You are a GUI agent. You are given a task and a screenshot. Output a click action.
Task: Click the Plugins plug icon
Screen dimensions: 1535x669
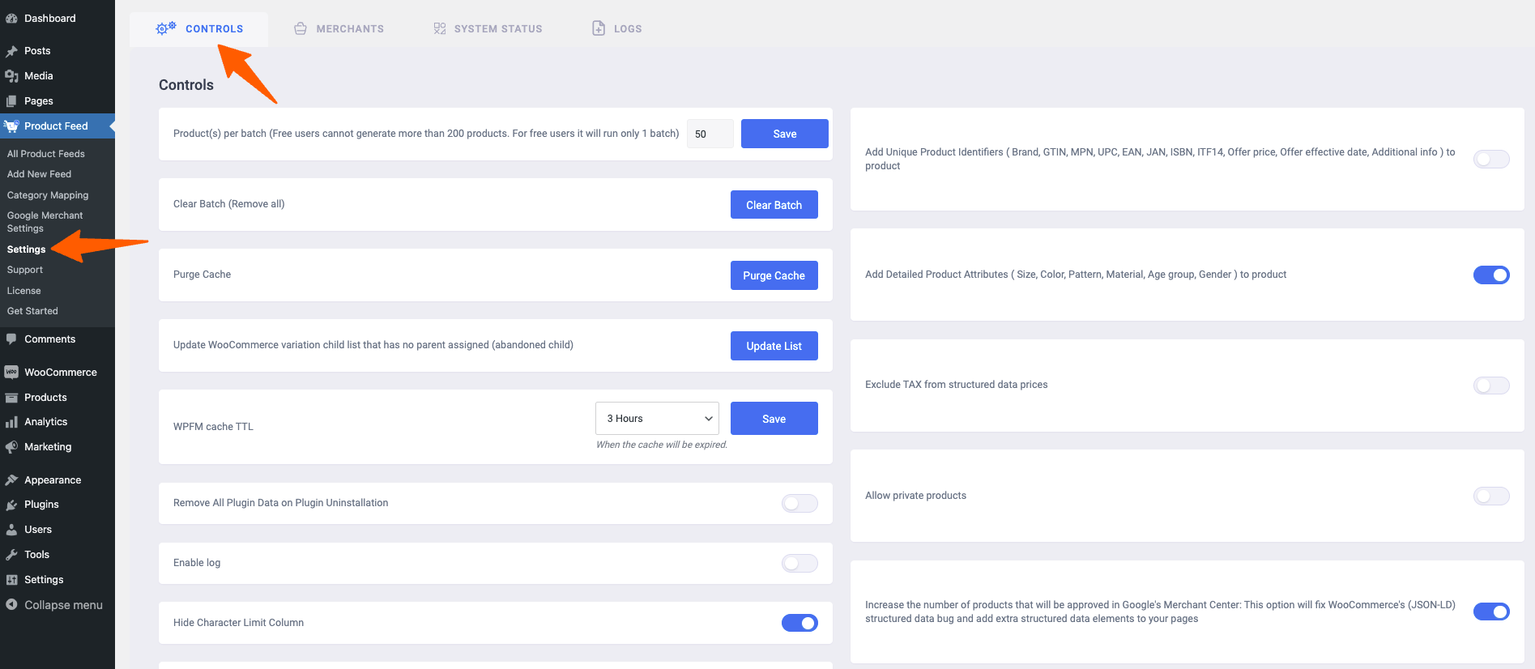point(11,505)
